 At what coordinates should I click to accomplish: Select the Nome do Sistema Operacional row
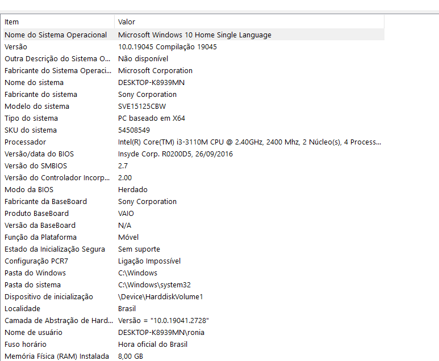194,35
